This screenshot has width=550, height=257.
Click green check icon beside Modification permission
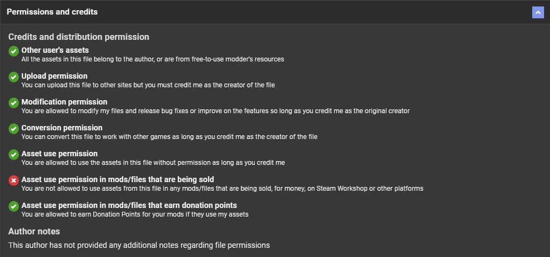(x=13, y=103)
